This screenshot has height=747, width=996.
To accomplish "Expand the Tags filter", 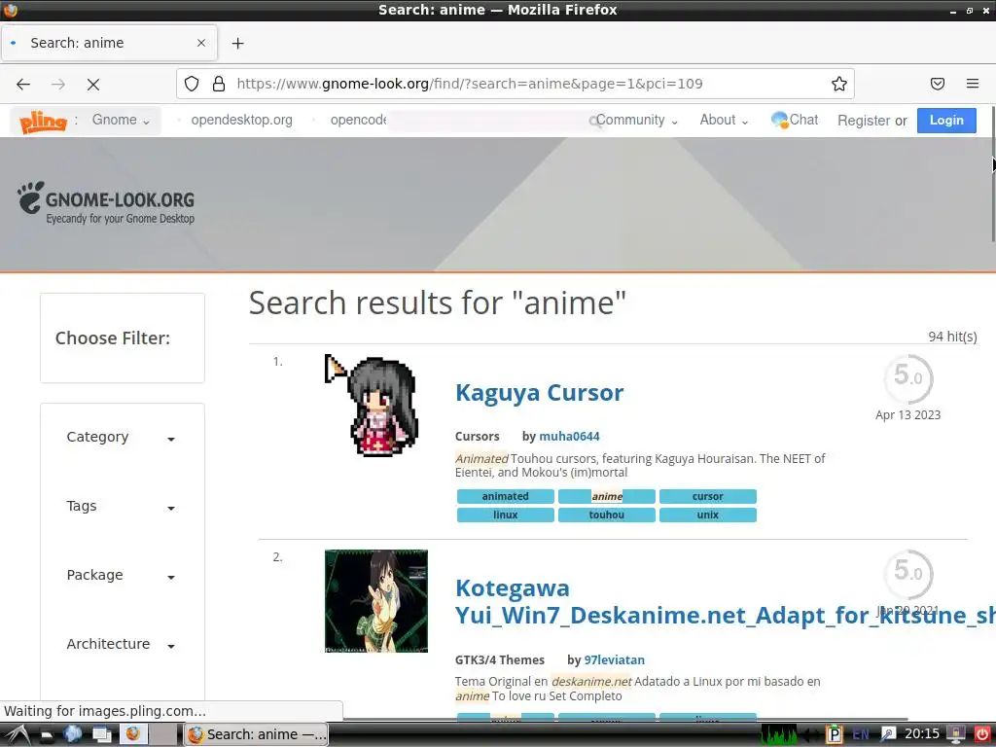I will click(121, 506).
